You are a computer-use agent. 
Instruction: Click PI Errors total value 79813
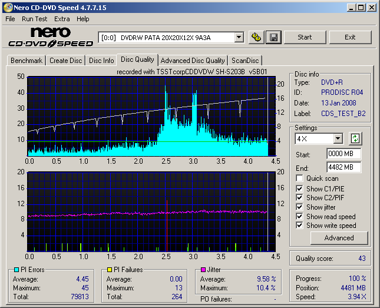point(80,297)
